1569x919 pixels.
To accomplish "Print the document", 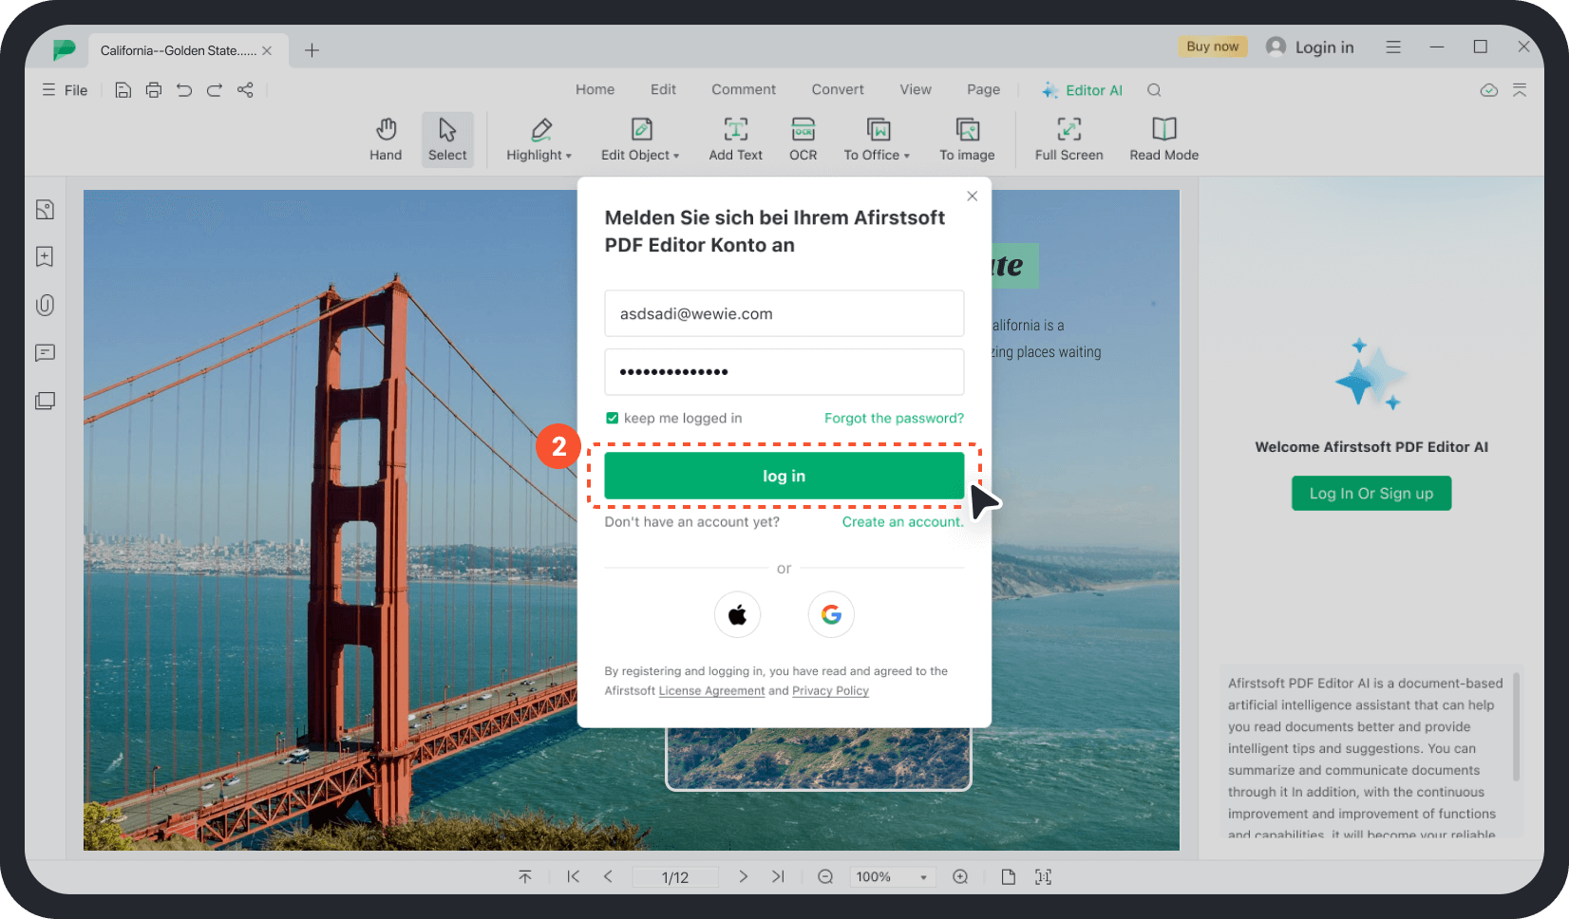I will (154, 90).
